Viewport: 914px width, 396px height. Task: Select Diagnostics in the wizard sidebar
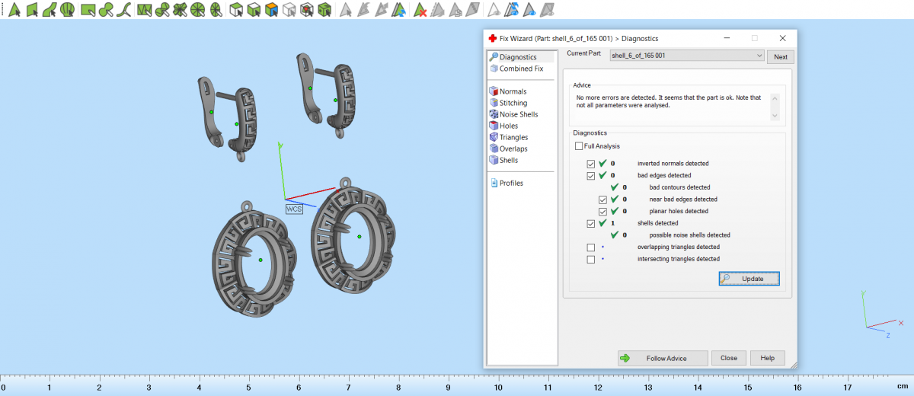click(517, 57)
